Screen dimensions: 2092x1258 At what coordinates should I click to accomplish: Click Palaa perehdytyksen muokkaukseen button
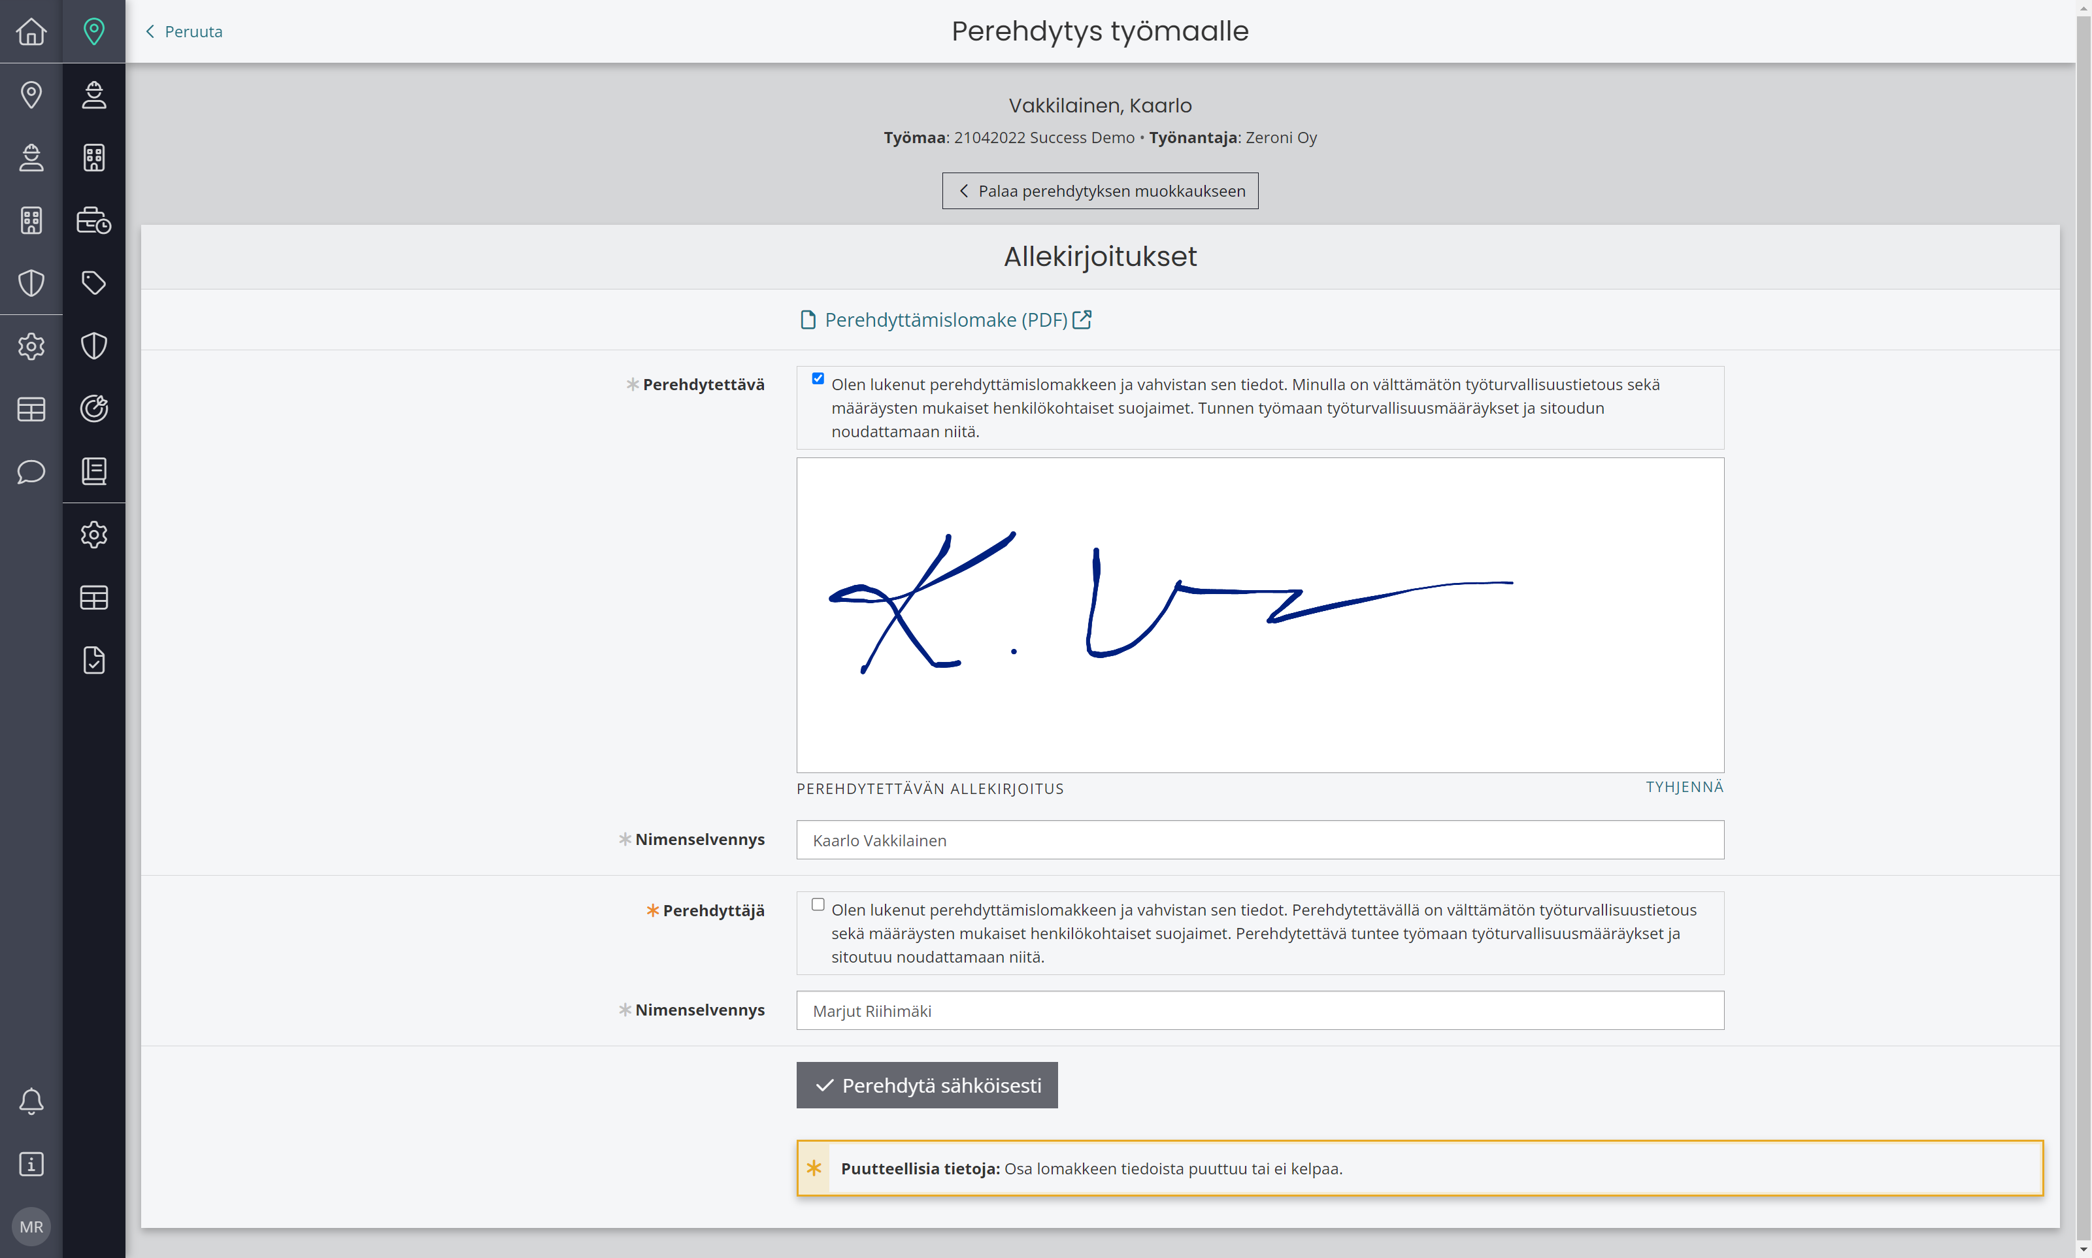1101,191
